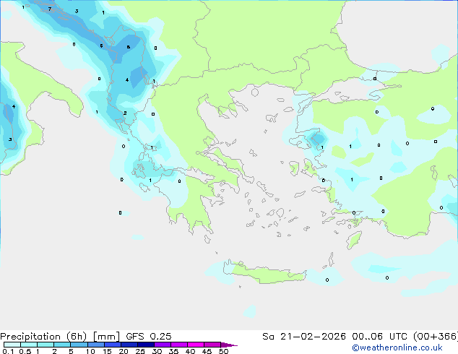Screen dimensions: 458x354
Task: Click the legend scale label "25"
Action: [140, 351]
